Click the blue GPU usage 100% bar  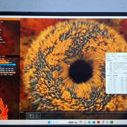coord(8,65)
